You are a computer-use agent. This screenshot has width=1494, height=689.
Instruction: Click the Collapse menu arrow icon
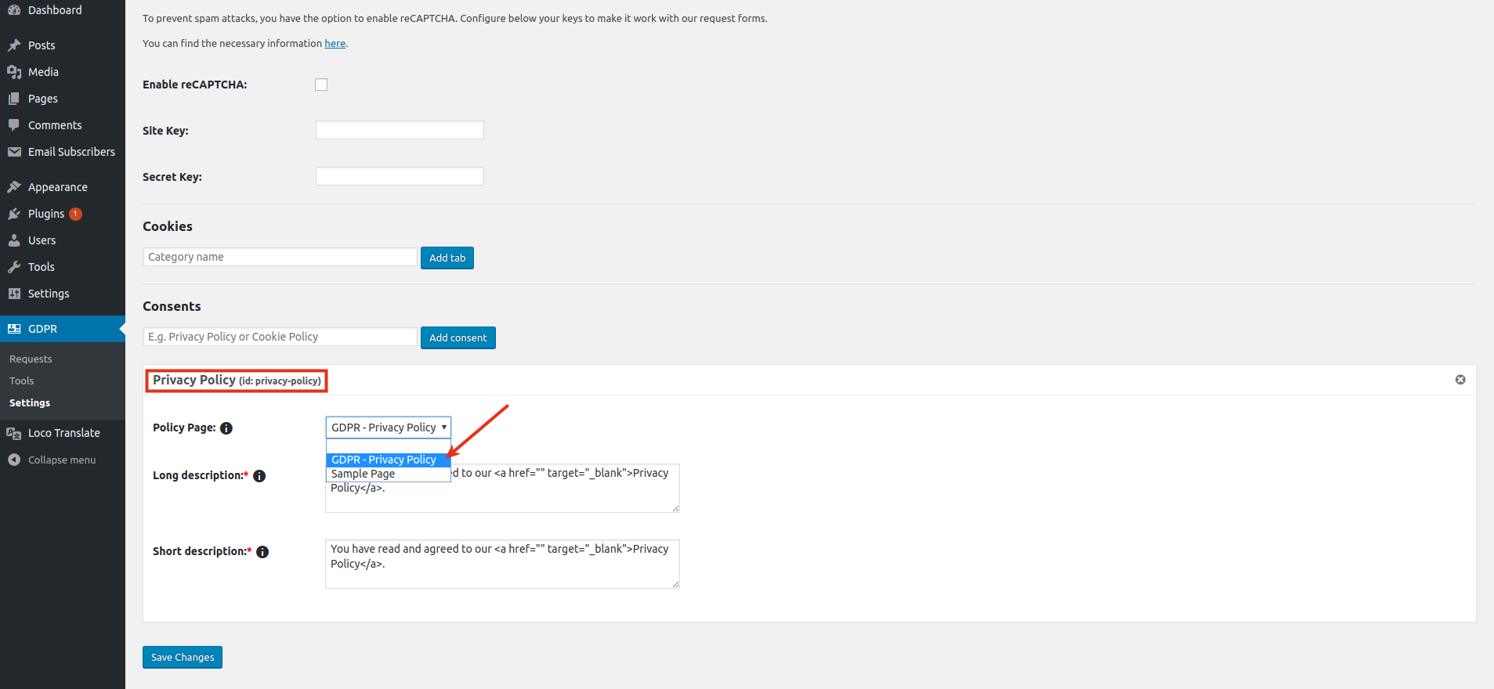(14, 460)
